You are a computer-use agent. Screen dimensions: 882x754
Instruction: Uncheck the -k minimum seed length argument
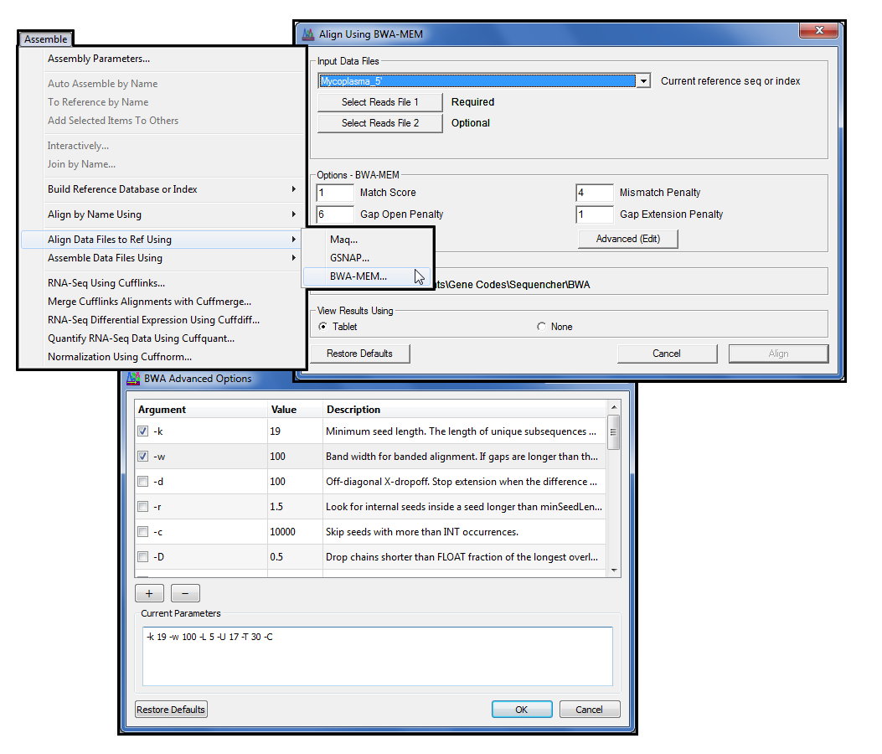click(x=142, y=431)
